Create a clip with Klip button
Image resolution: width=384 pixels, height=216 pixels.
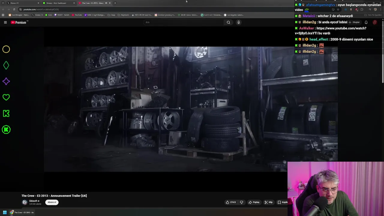(x=268, y=202)
